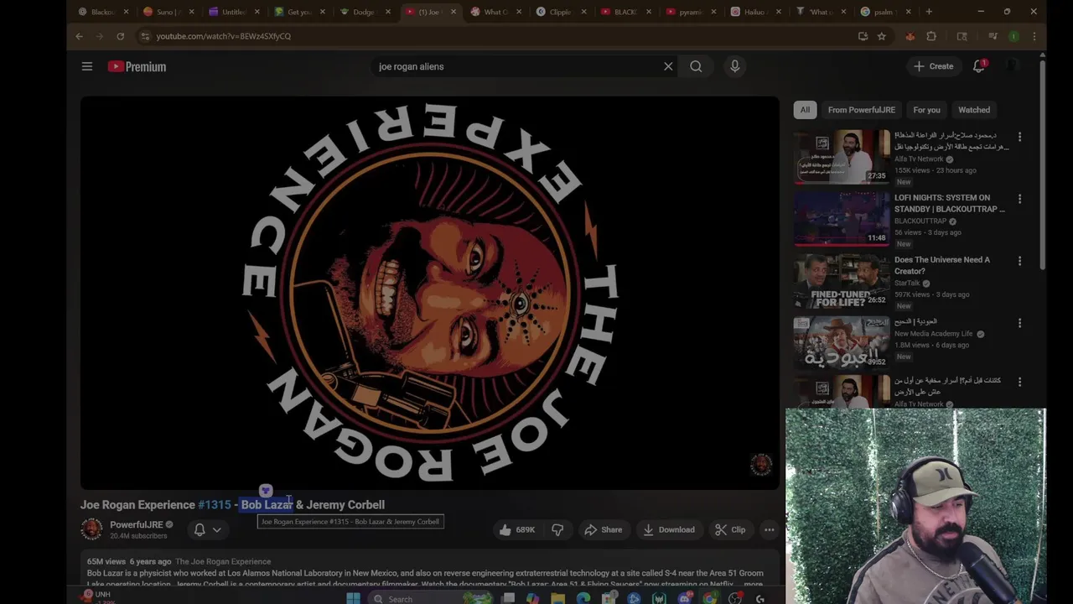Screen dimensions: 1073x604
Task: Open the browser extensions puzzle icon
Action: tap(931, 36)
